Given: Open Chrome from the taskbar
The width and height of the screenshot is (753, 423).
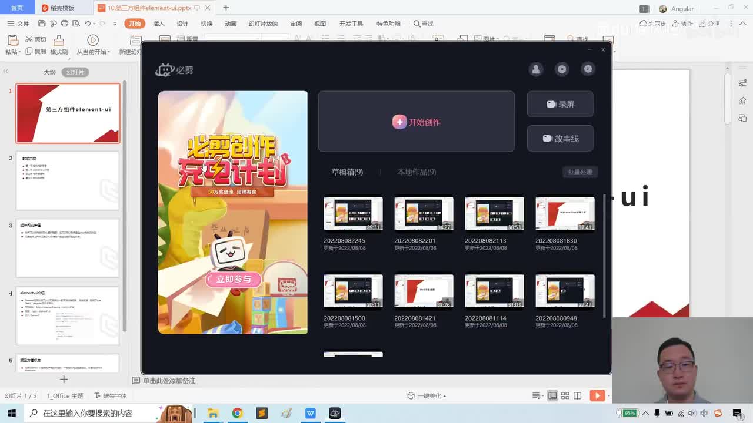Looking at the screenshot, I should point(237,413).
